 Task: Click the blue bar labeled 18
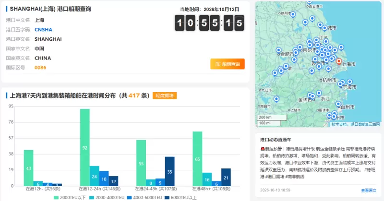104,178
